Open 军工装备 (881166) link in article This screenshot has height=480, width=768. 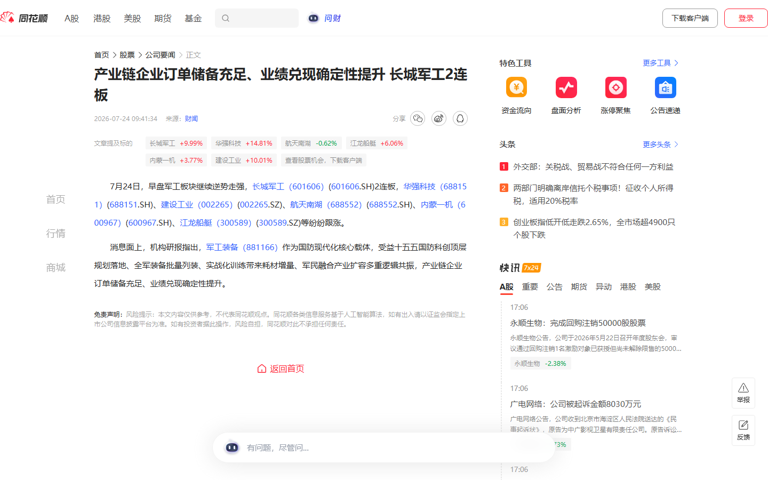click(242, 247)
